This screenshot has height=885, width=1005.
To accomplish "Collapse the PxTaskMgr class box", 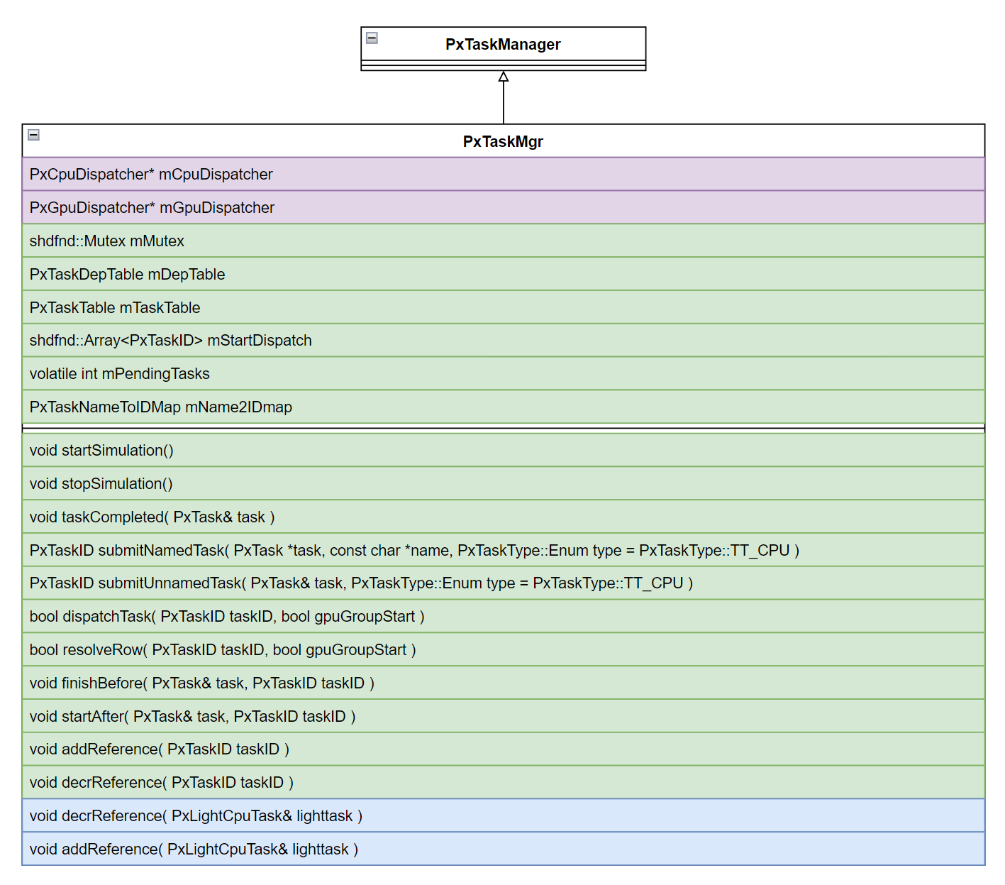I will [x=33, y=135].
